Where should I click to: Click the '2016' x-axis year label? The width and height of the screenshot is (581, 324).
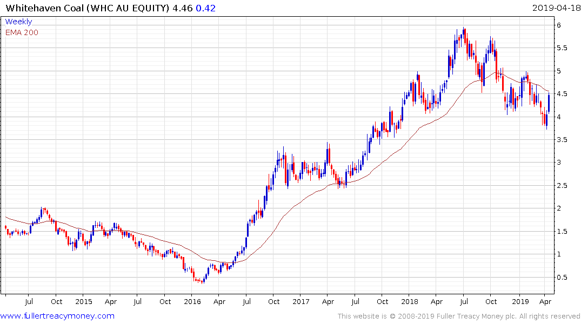(192, 301)
